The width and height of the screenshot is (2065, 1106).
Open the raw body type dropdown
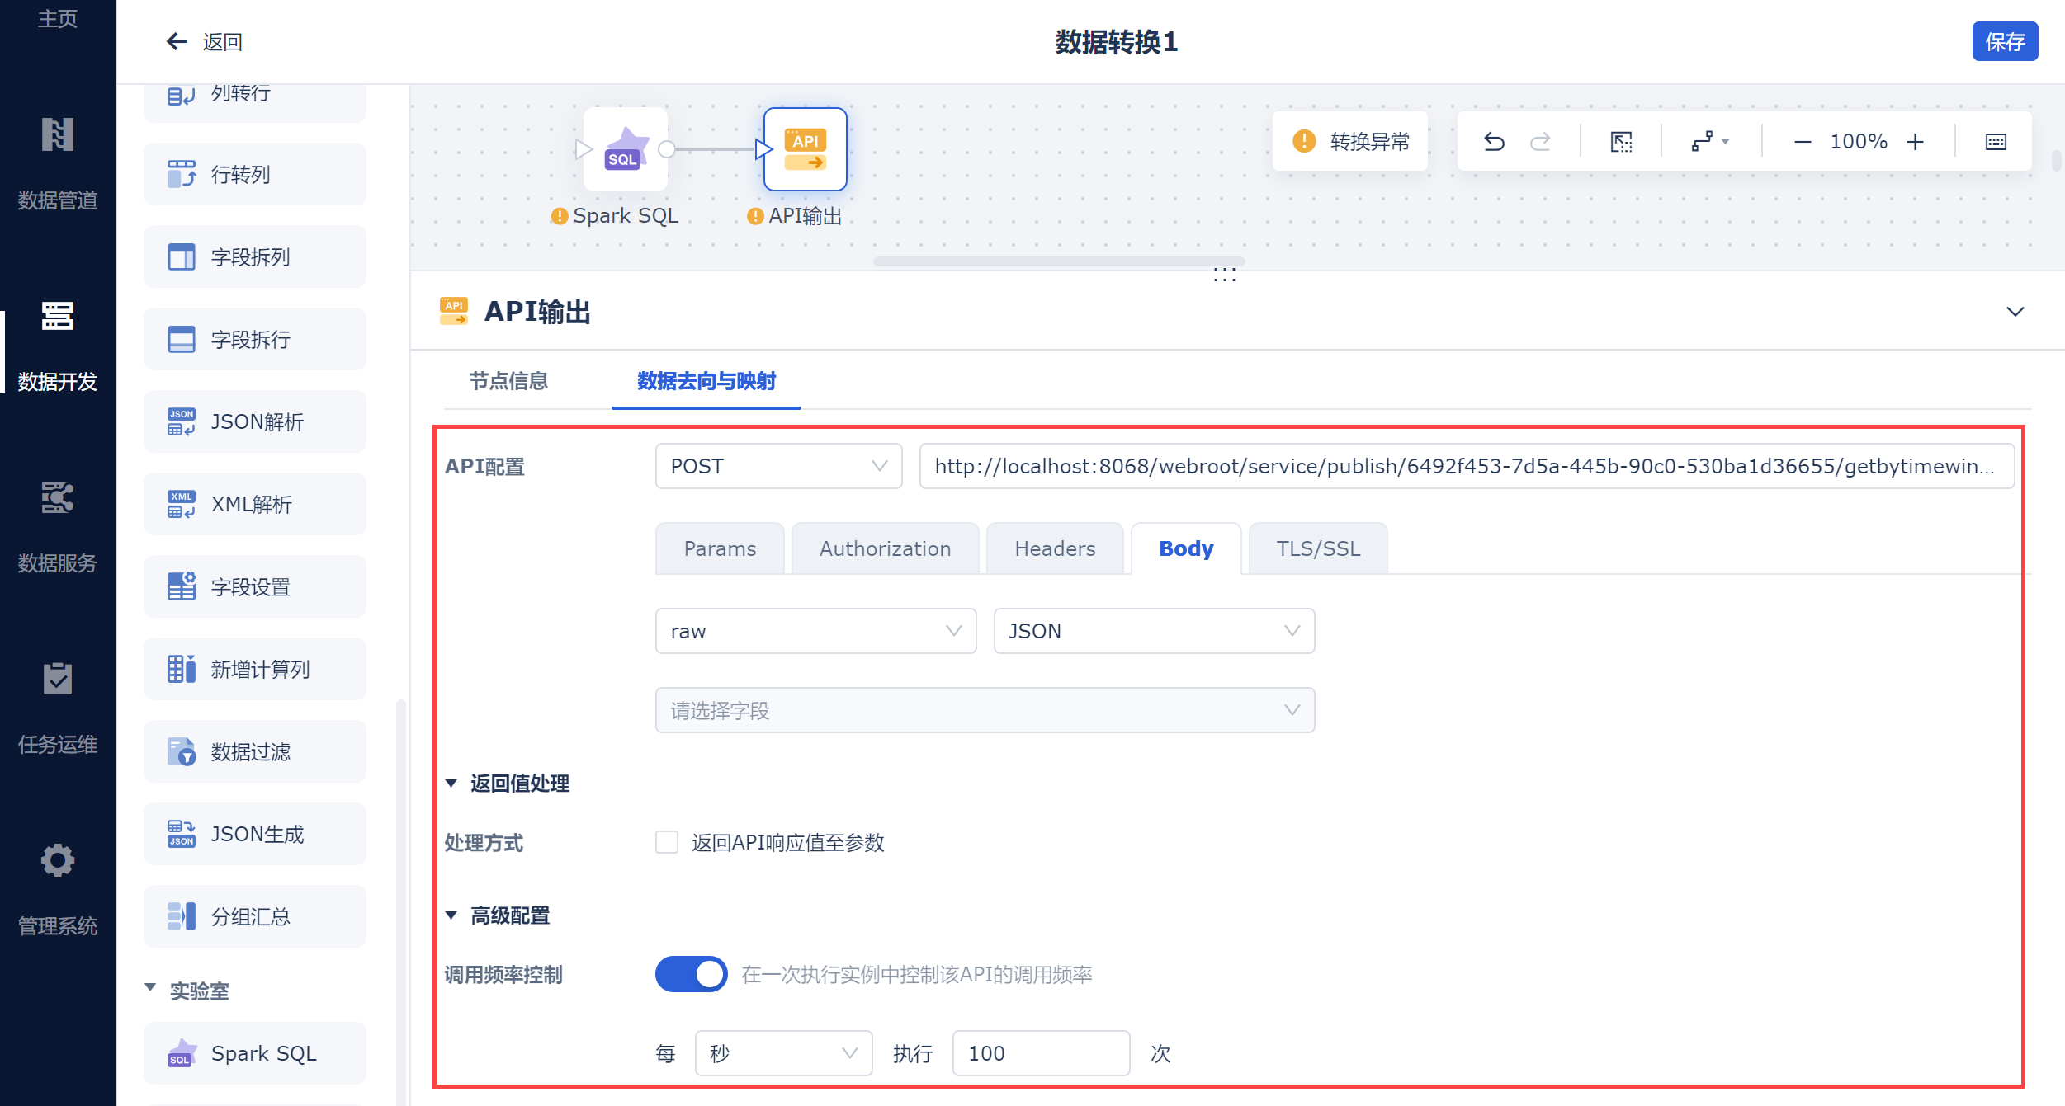(x=815, y=631)
